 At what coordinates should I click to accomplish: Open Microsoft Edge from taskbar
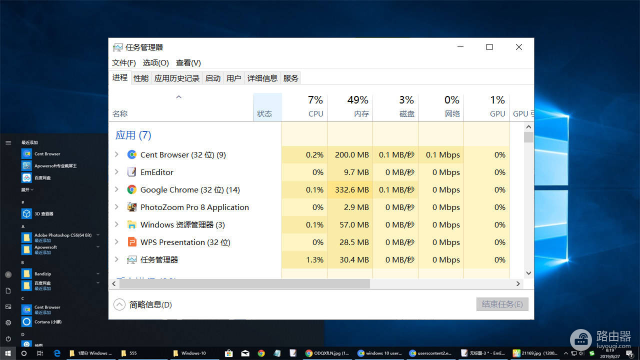click(57, 353)
